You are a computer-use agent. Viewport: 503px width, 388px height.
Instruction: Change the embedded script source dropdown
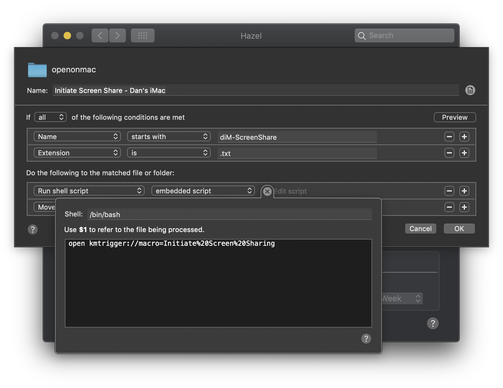203,191
